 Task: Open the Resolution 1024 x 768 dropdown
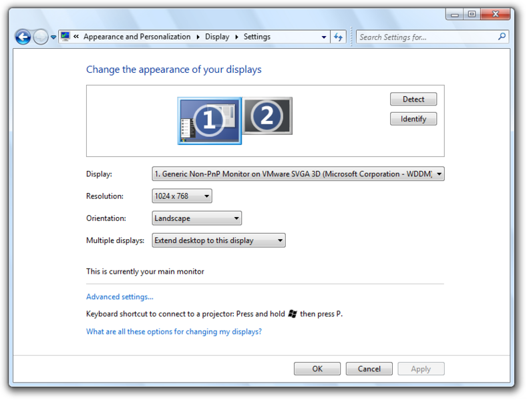pos(182,196)
